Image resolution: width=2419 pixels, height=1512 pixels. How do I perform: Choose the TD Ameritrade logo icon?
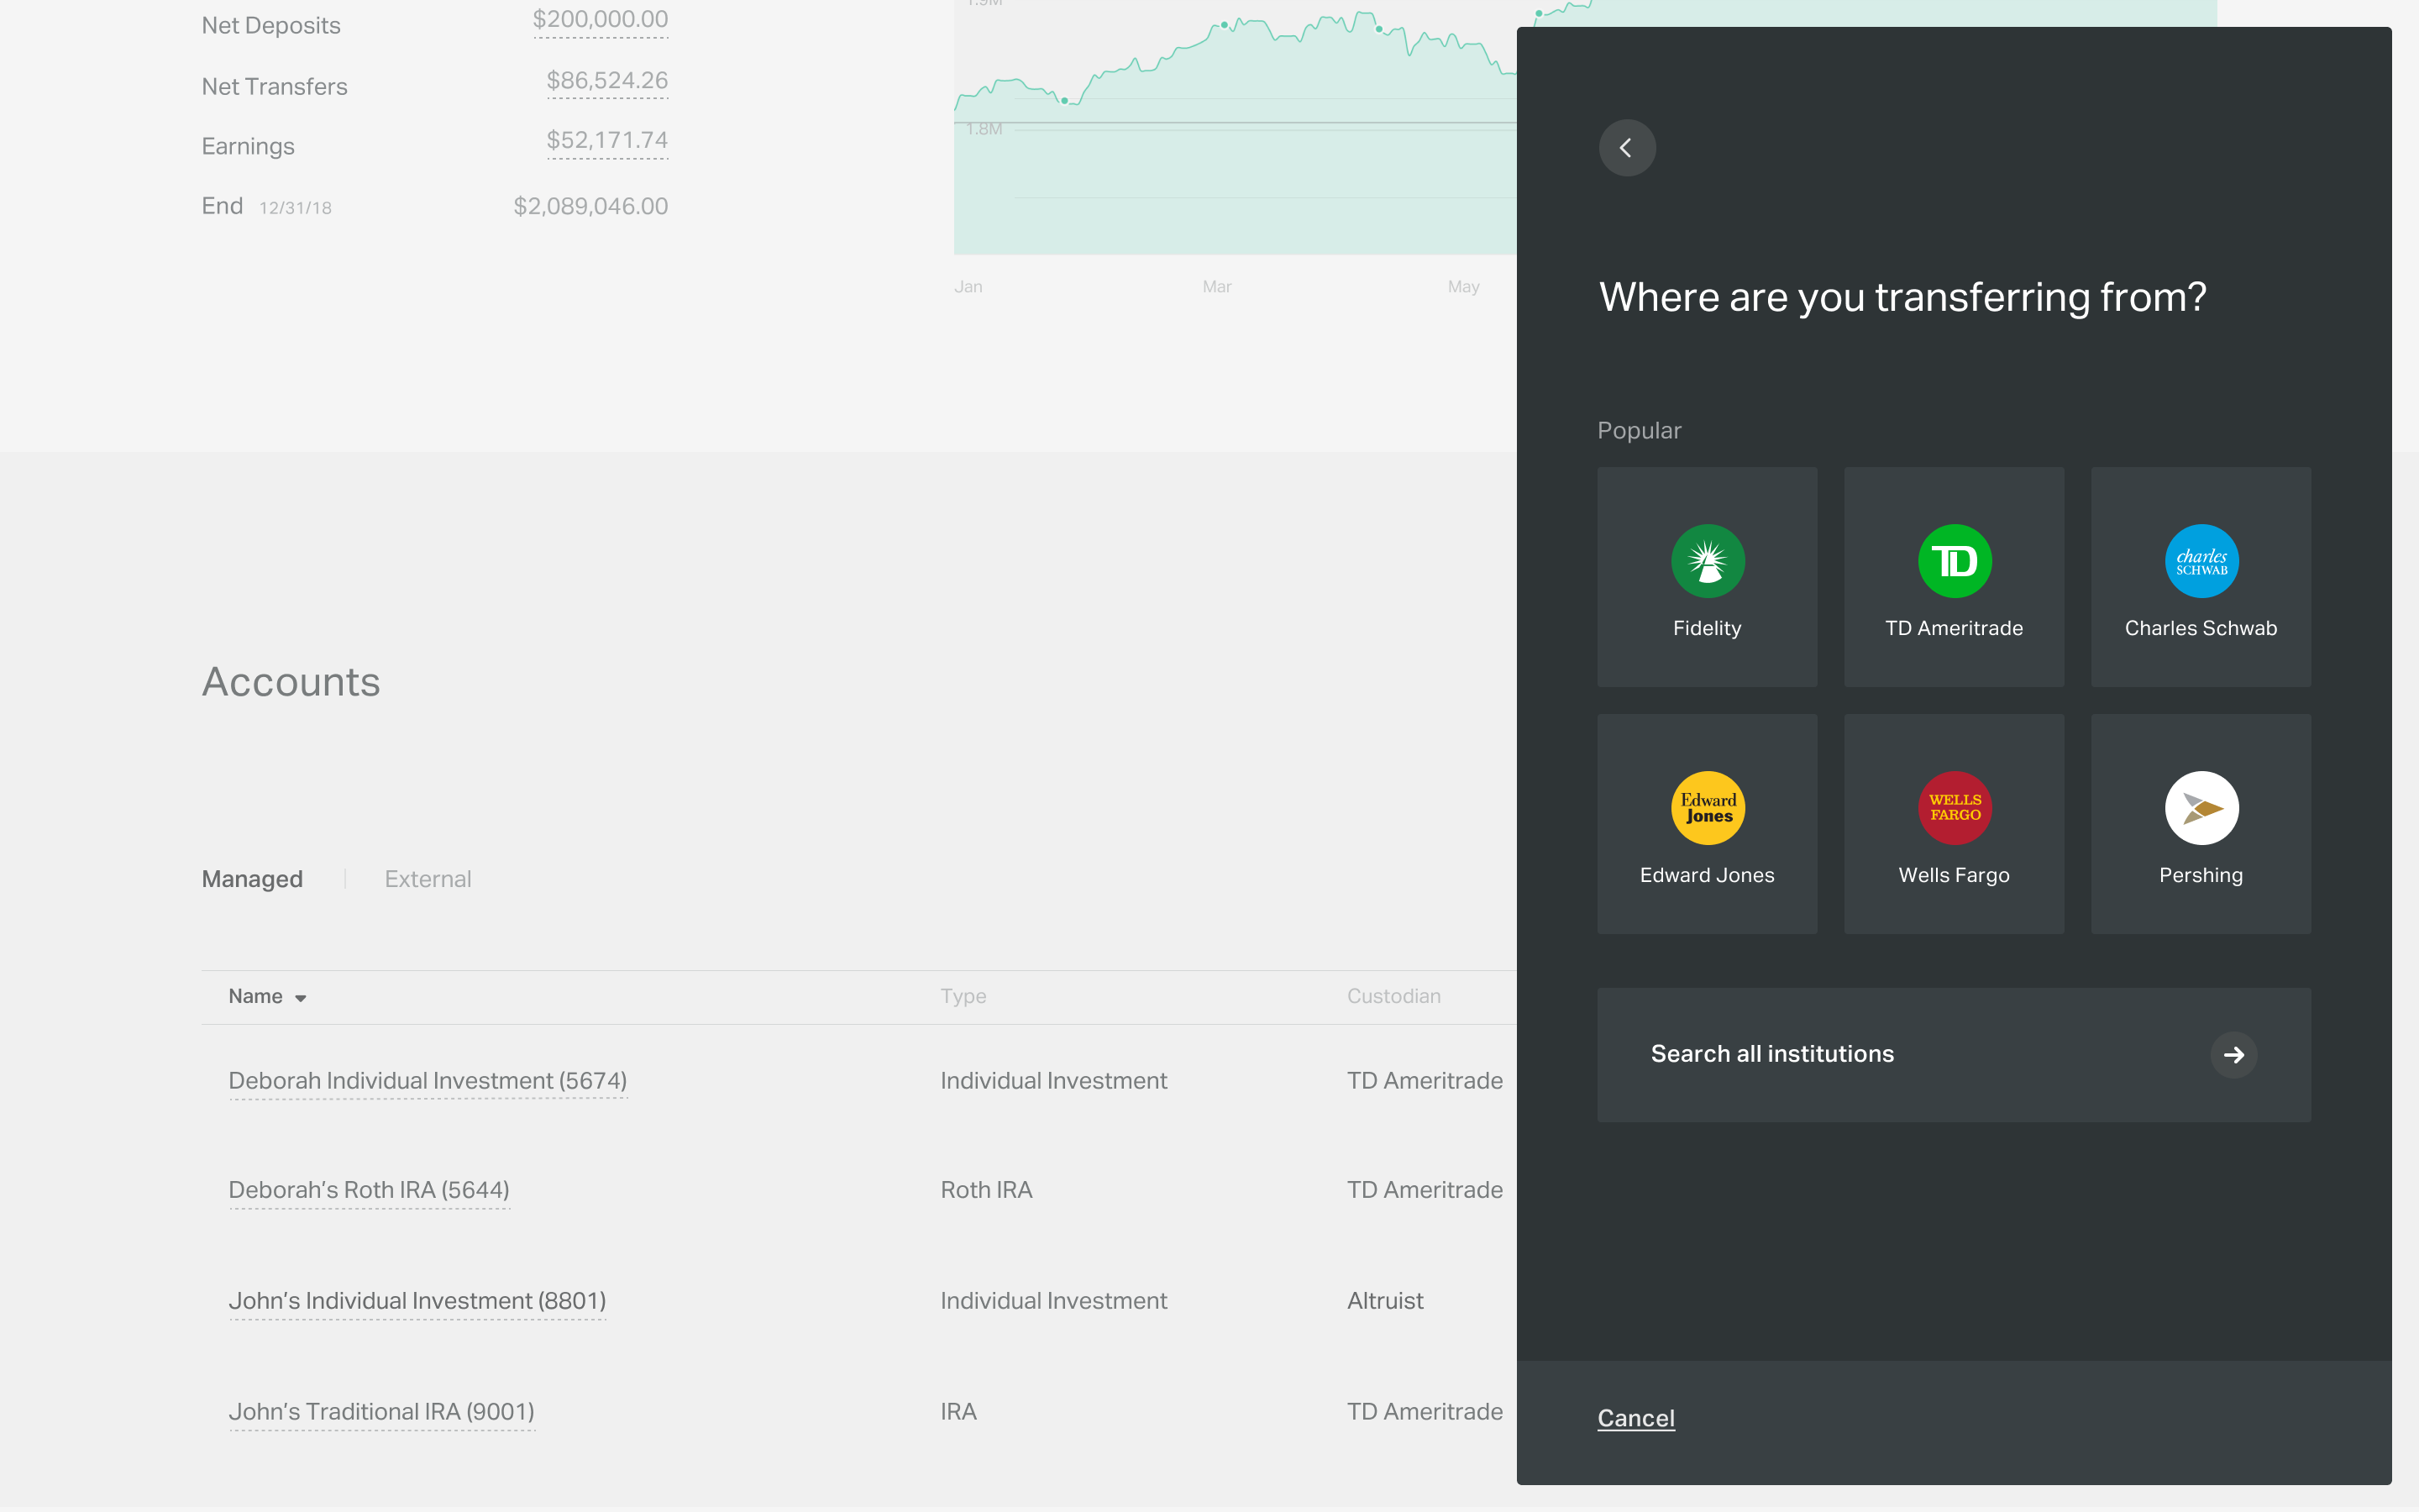click(1955, 561)
